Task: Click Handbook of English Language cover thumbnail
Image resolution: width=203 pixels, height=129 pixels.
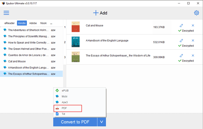Action: point(76,42)
